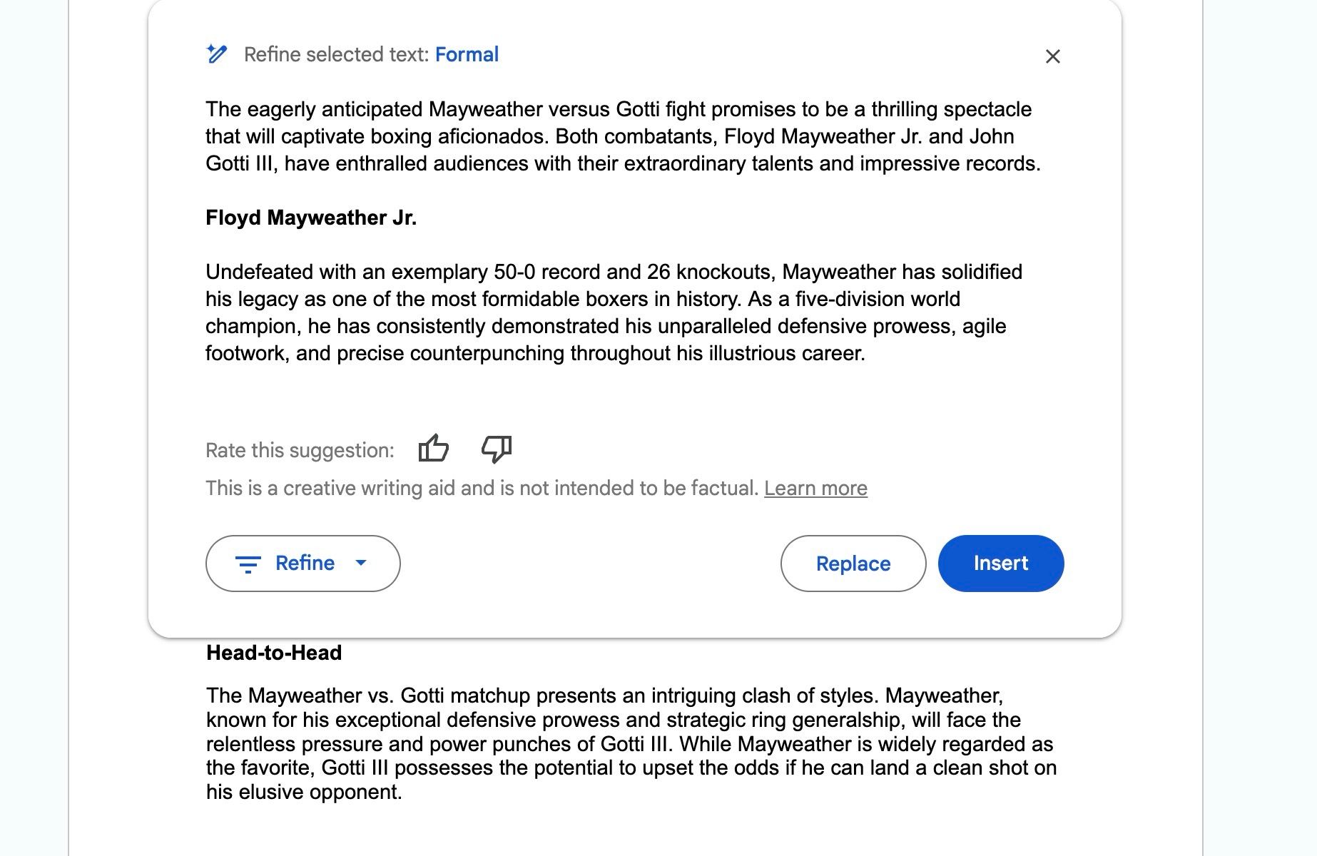Open the Formal tone link
Image resolution: width=1317 pixels, height=856 pixels.
467,53
